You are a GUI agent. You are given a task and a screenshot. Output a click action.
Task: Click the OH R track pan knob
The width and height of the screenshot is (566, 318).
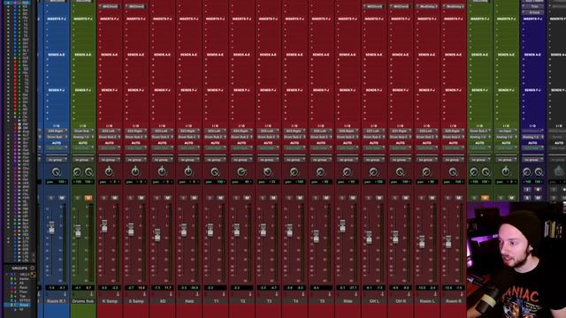(400, 172)
